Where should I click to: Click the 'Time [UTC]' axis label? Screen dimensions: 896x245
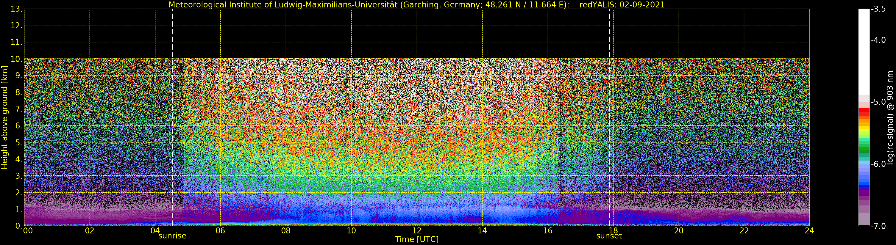tap(416, 239)
